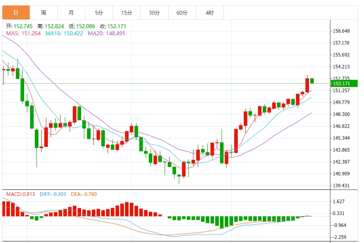Click the 143.865 price axis label
This screenshot has height=243, width=364.
click(x=341, y=150)
